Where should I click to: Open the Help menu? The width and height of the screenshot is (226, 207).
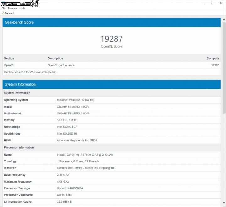coord(22,8)
